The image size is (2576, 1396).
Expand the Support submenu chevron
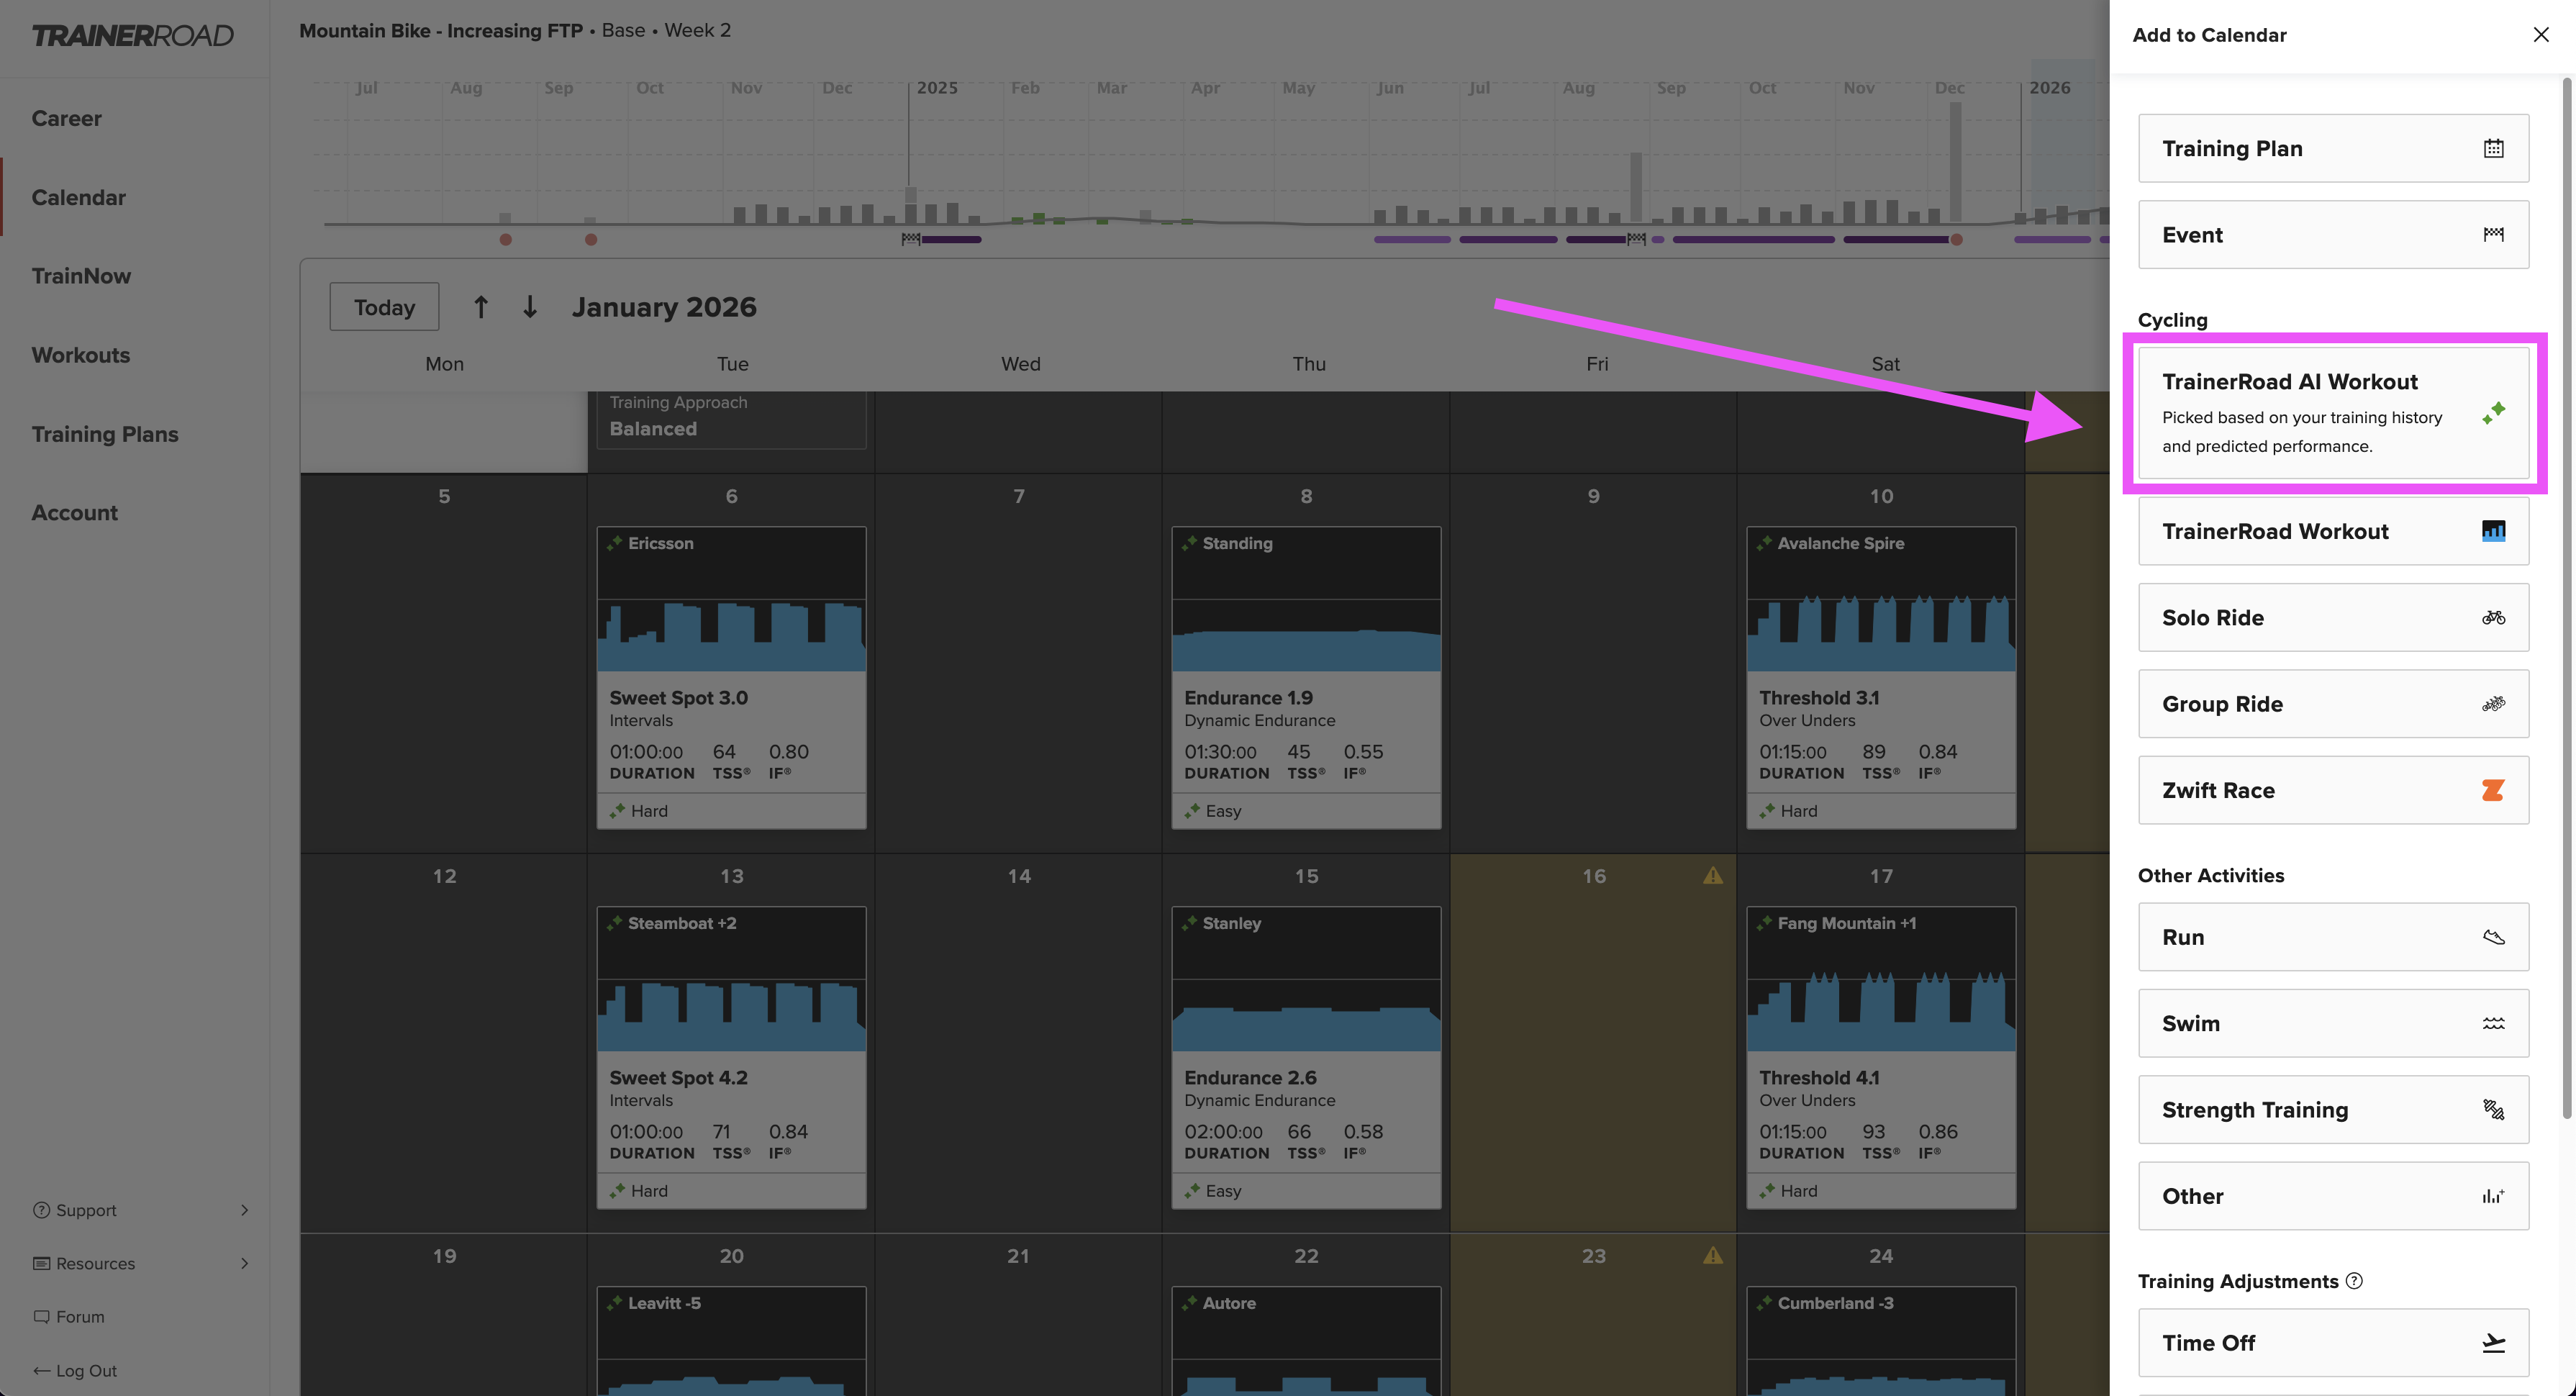[244, 1210]
